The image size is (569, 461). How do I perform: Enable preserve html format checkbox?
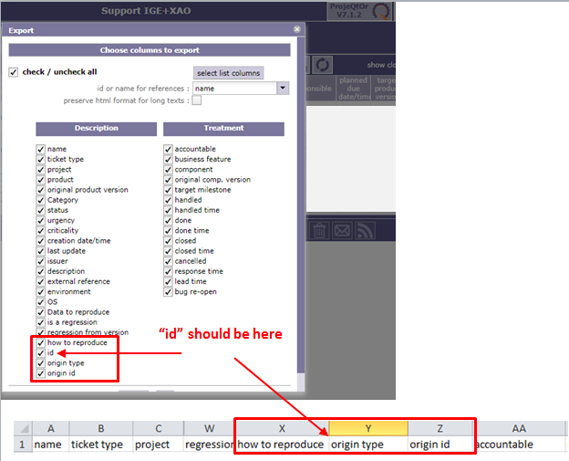click(x=196, y=100)
